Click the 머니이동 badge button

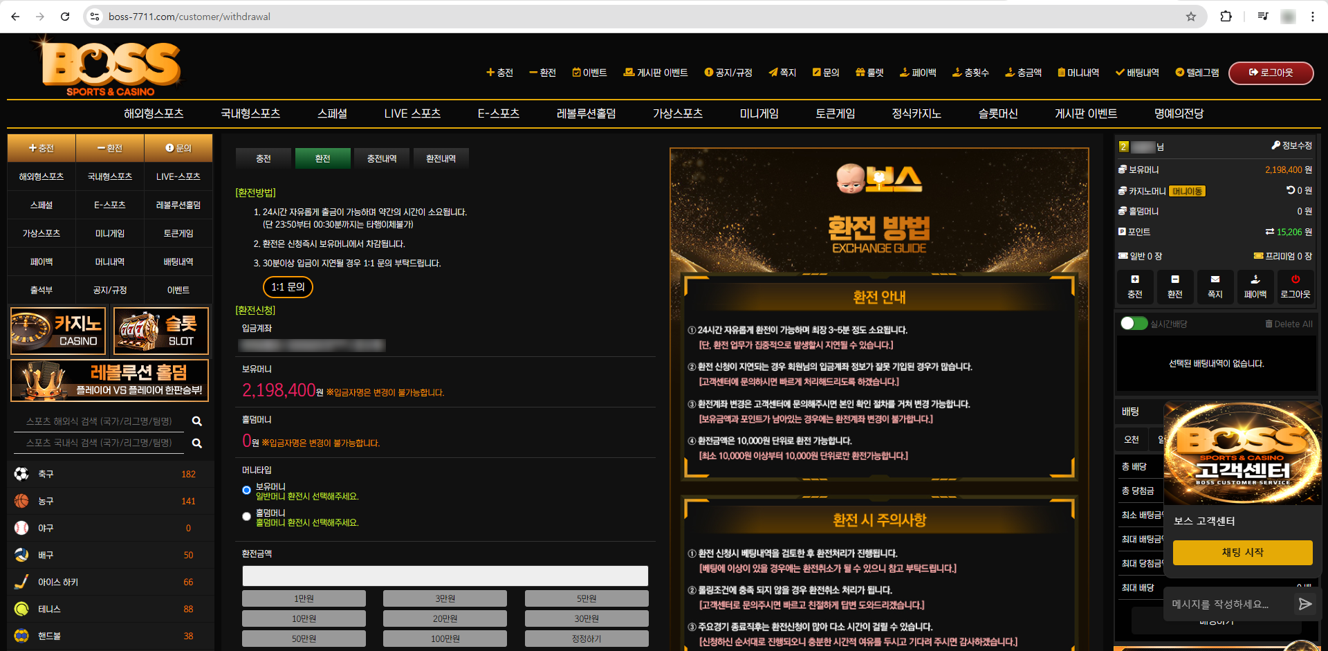(x=1188, y=191)
